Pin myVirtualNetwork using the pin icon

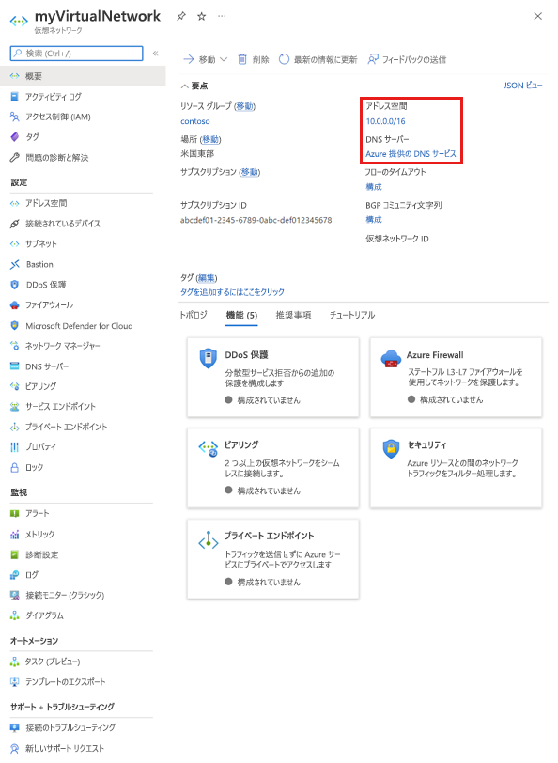pyautogui.click(x=181, y=17)
